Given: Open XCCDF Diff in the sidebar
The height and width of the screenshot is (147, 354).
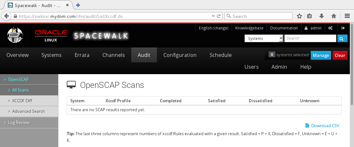Looking at the screenshot, I should (29, 101).
